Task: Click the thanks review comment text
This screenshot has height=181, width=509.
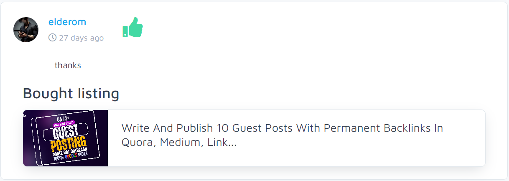Action: coord(68,65)
